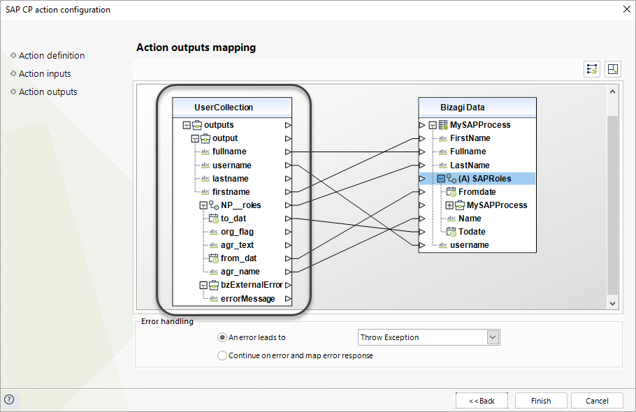This screenshot has width=636, height=412.
Task: Select 'Continue on error and map error response'
Action: (x=223, y=355)
